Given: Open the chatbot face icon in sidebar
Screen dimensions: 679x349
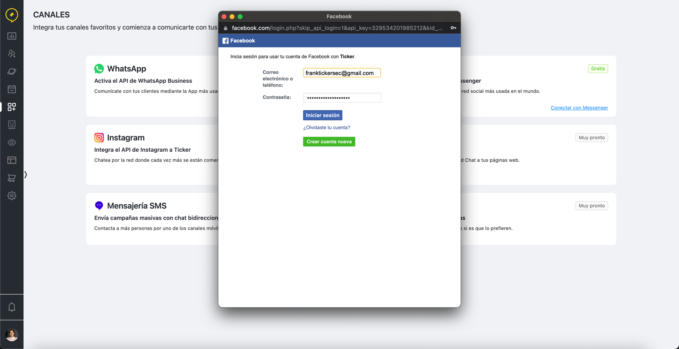Looking at the screenshot, I should pyautogui.click(x=12, y=125).
